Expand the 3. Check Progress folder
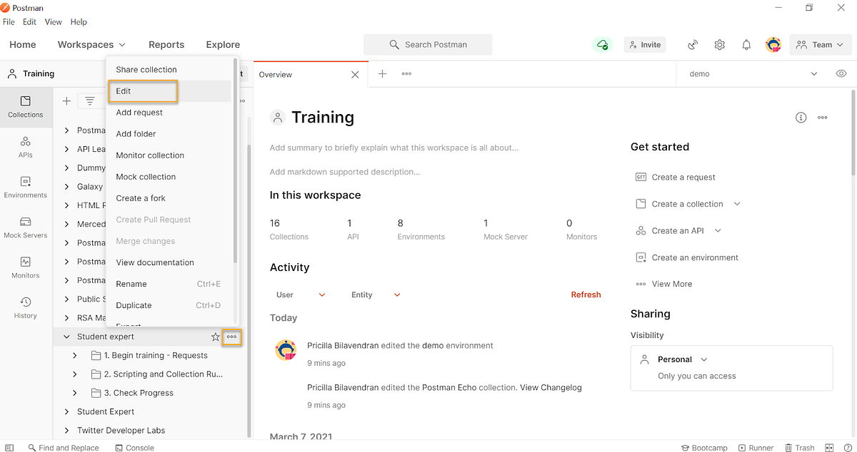The image size is (857, 452). [x=75, y=393]
